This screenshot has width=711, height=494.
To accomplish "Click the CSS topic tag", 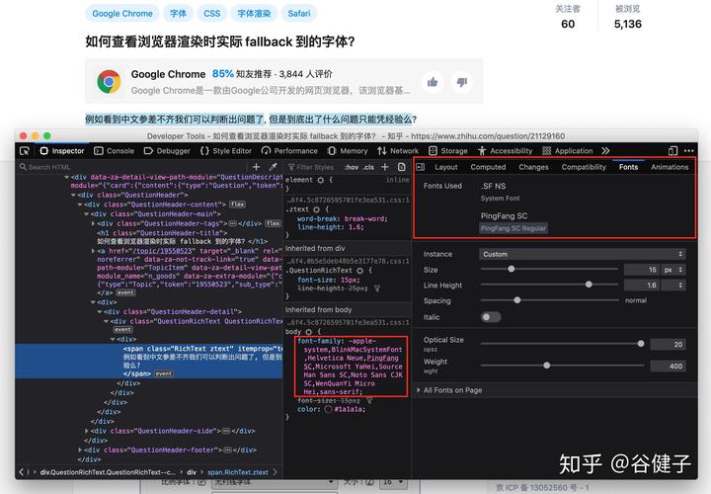I will [211, 14].
